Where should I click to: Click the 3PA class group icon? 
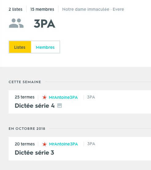click(16, 23)
